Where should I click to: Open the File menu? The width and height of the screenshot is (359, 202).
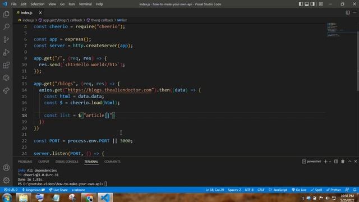click(13, 4)
